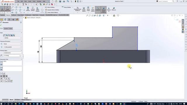
Task: Open the Motion Study 1 tab
Action: 26,100
